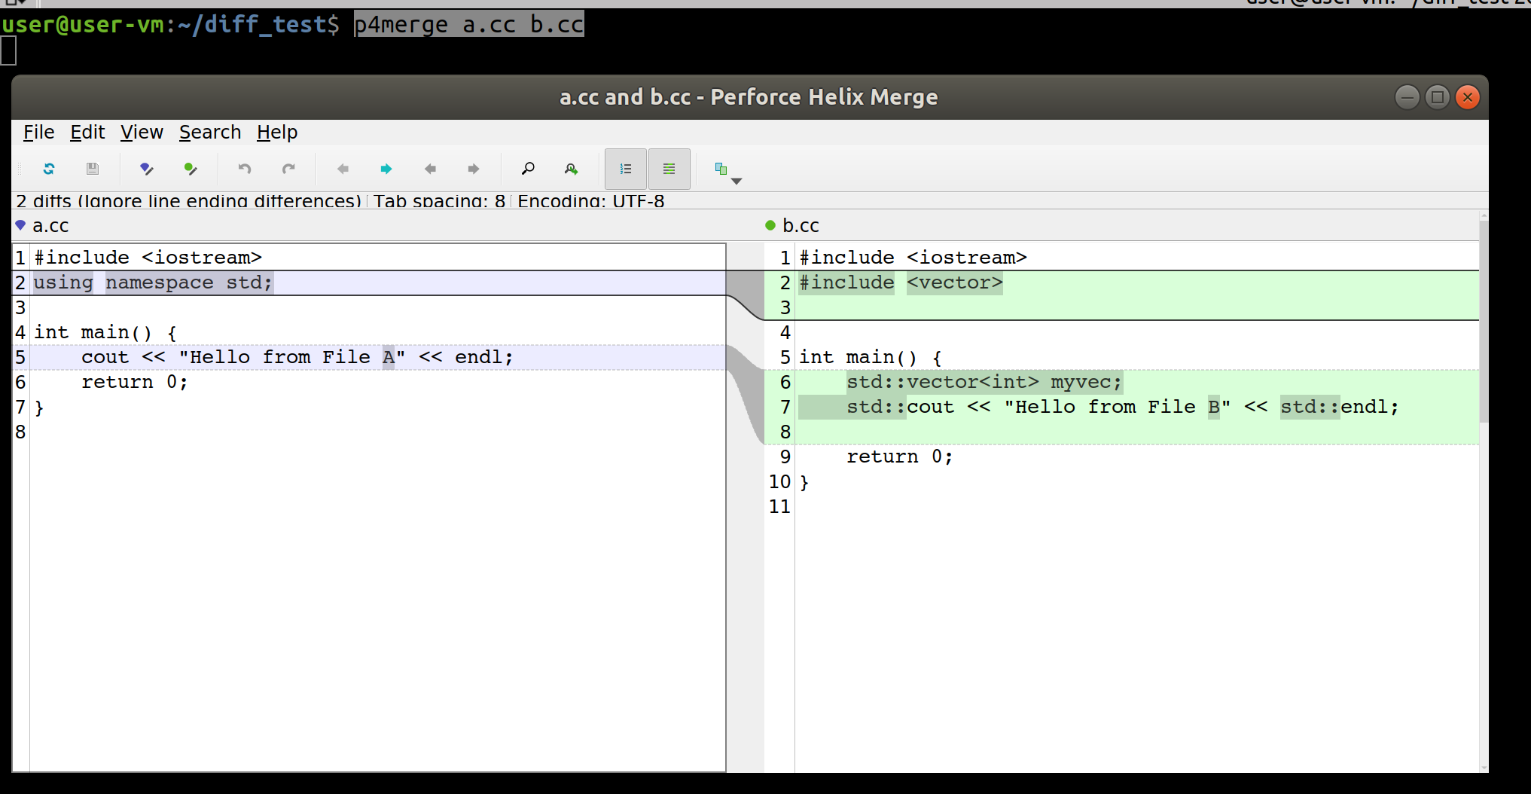Select the edit left file pencil icon
1531x794 pixels.
click(147, 169)
